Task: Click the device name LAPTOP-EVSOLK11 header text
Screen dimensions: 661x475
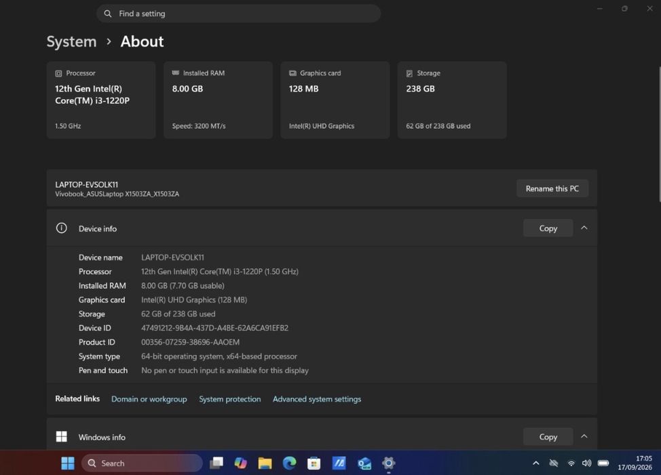Action: [x=86, y=185]
